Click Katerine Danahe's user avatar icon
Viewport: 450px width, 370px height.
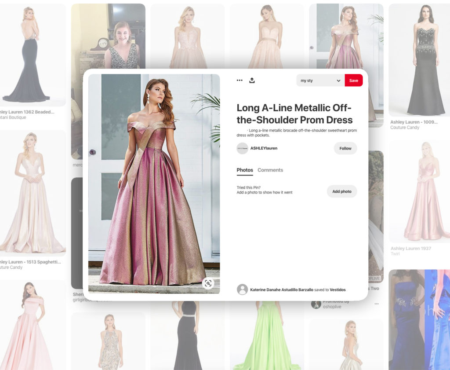[242, 289]
